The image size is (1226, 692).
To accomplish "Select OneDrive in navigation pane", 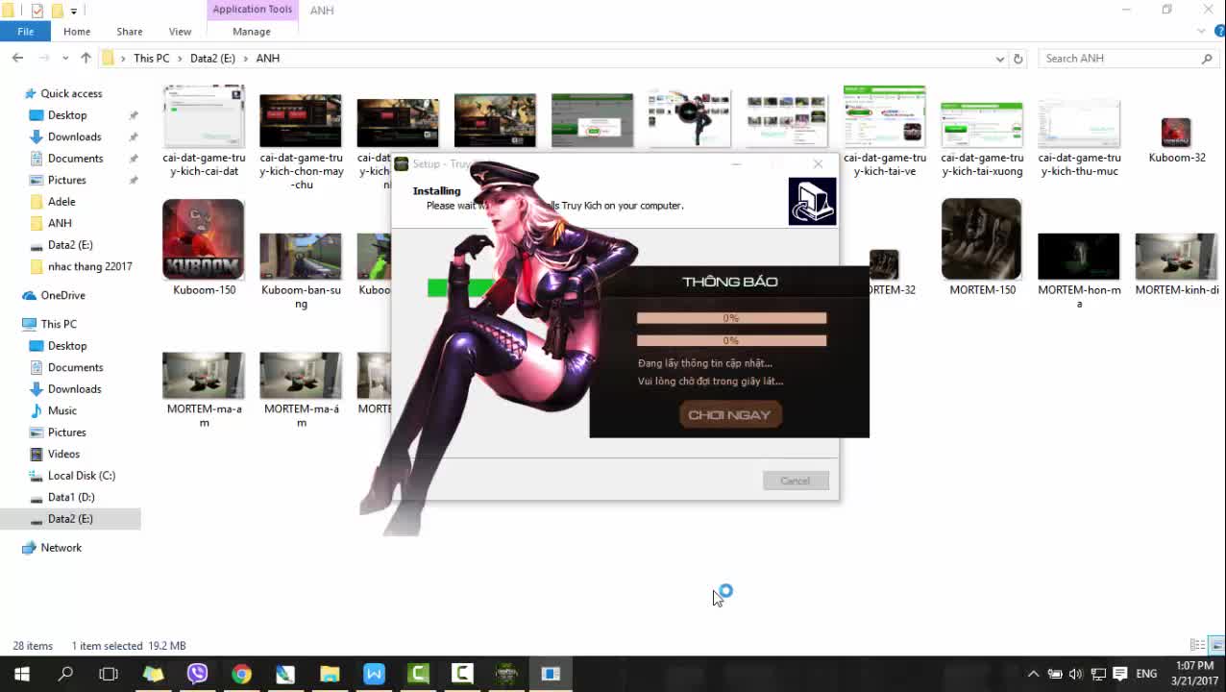I will tap(62, 295).
